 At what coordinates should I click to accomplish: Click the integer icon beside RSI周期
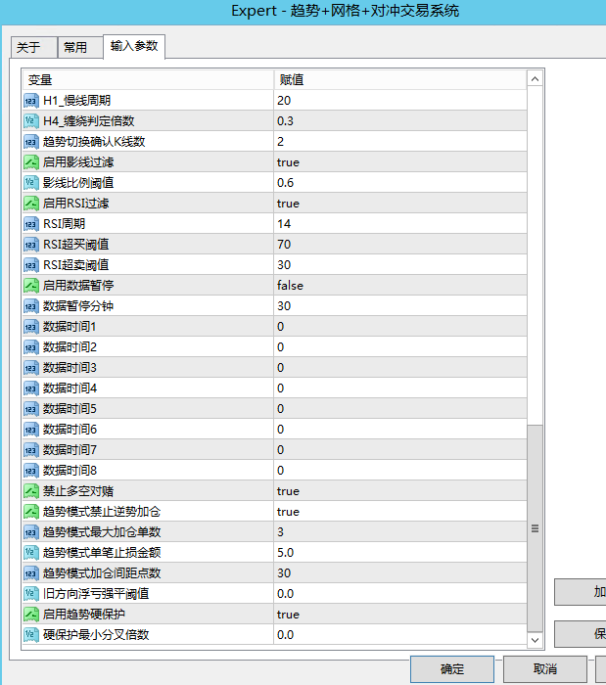[31, 224]
